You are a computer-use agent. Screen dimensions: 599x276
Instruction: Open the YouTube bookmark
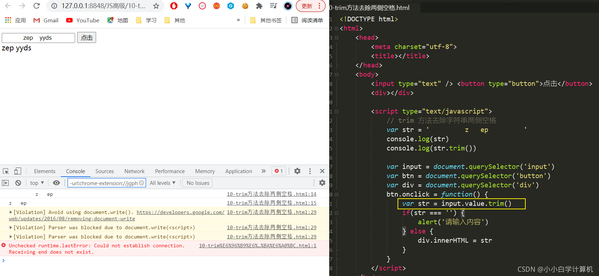pyautogui.click(x=83, y=20)
